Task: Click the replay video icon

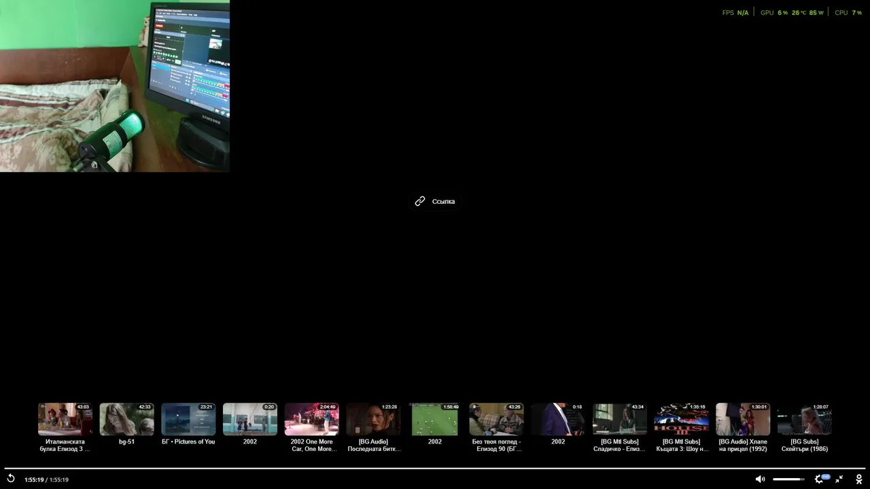Action: pyautogui.click(x=11, y=479)
